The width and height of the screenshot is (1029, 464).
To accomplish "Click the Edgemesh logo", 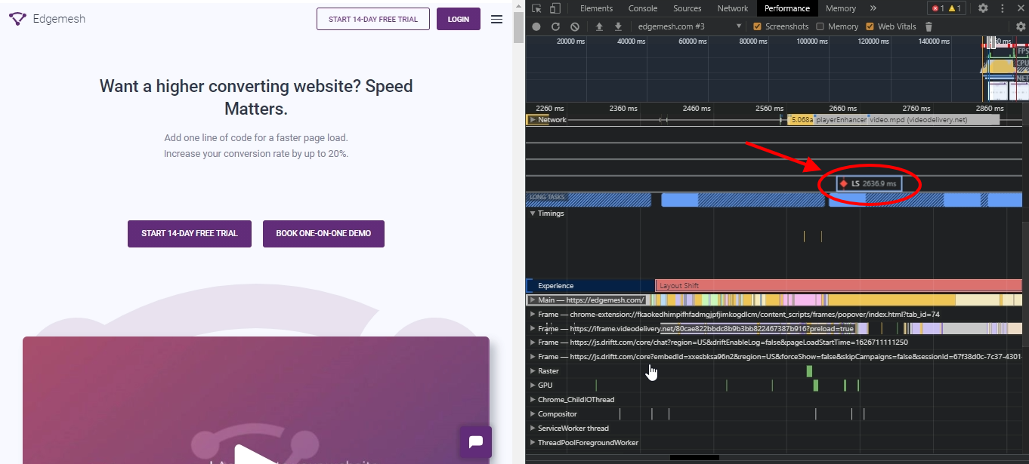I will pyautogui.click(x=47, y=19).
